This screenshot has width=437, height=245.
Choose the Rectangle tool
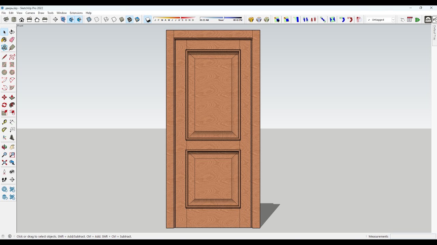[x=4, y=65]
